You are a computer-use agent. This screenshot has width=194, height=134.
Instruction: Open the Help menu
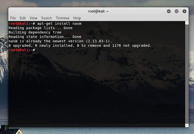click(77, 18)
